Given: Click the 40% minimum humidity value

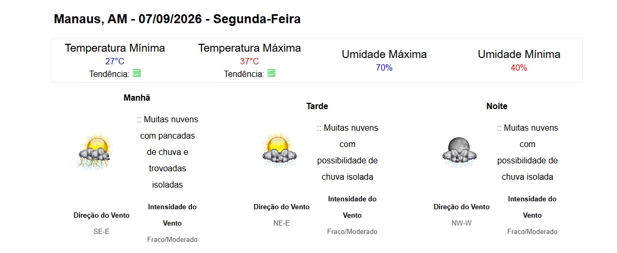Looking at the screenshot, I should pyautogui.click(x=518, y=67).
